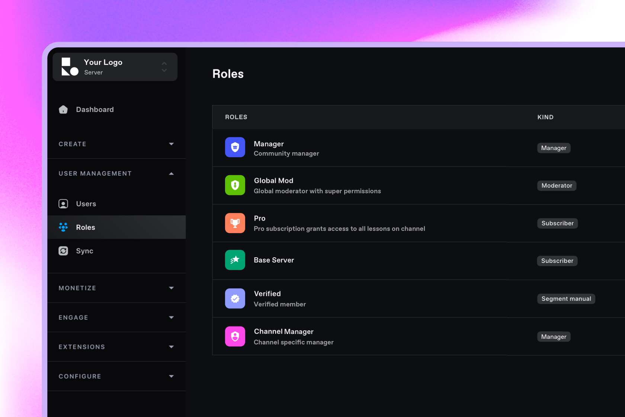This screenshot has height=417, width=625.
Task: Click the Channel Manager role name
Action: pos(283,331)
